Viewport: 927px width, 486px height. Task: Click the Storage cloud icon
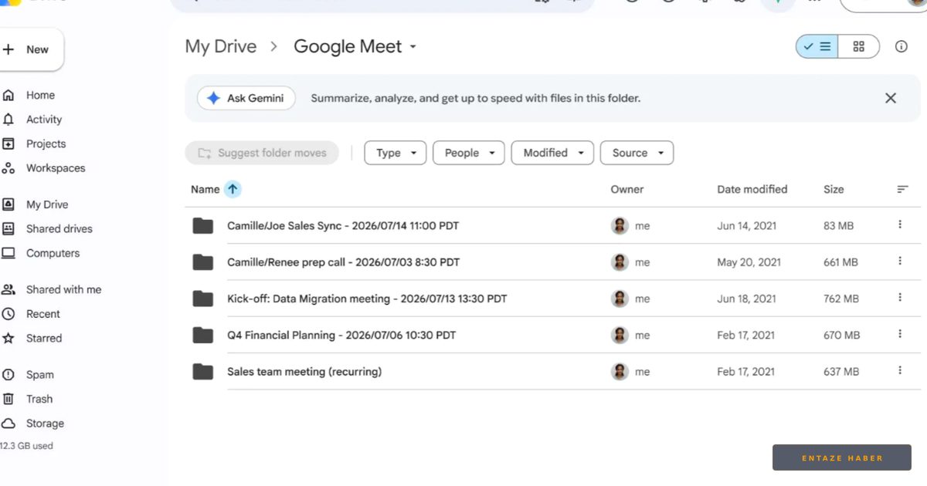pos(8,424)
